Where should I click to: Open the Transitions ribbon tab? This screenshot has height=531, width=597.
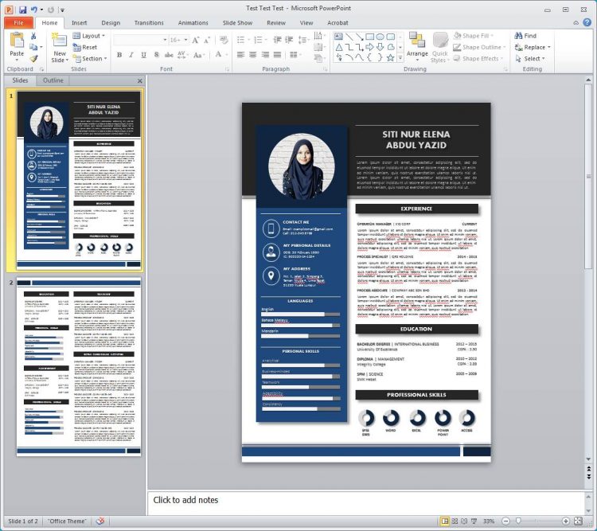149,23
